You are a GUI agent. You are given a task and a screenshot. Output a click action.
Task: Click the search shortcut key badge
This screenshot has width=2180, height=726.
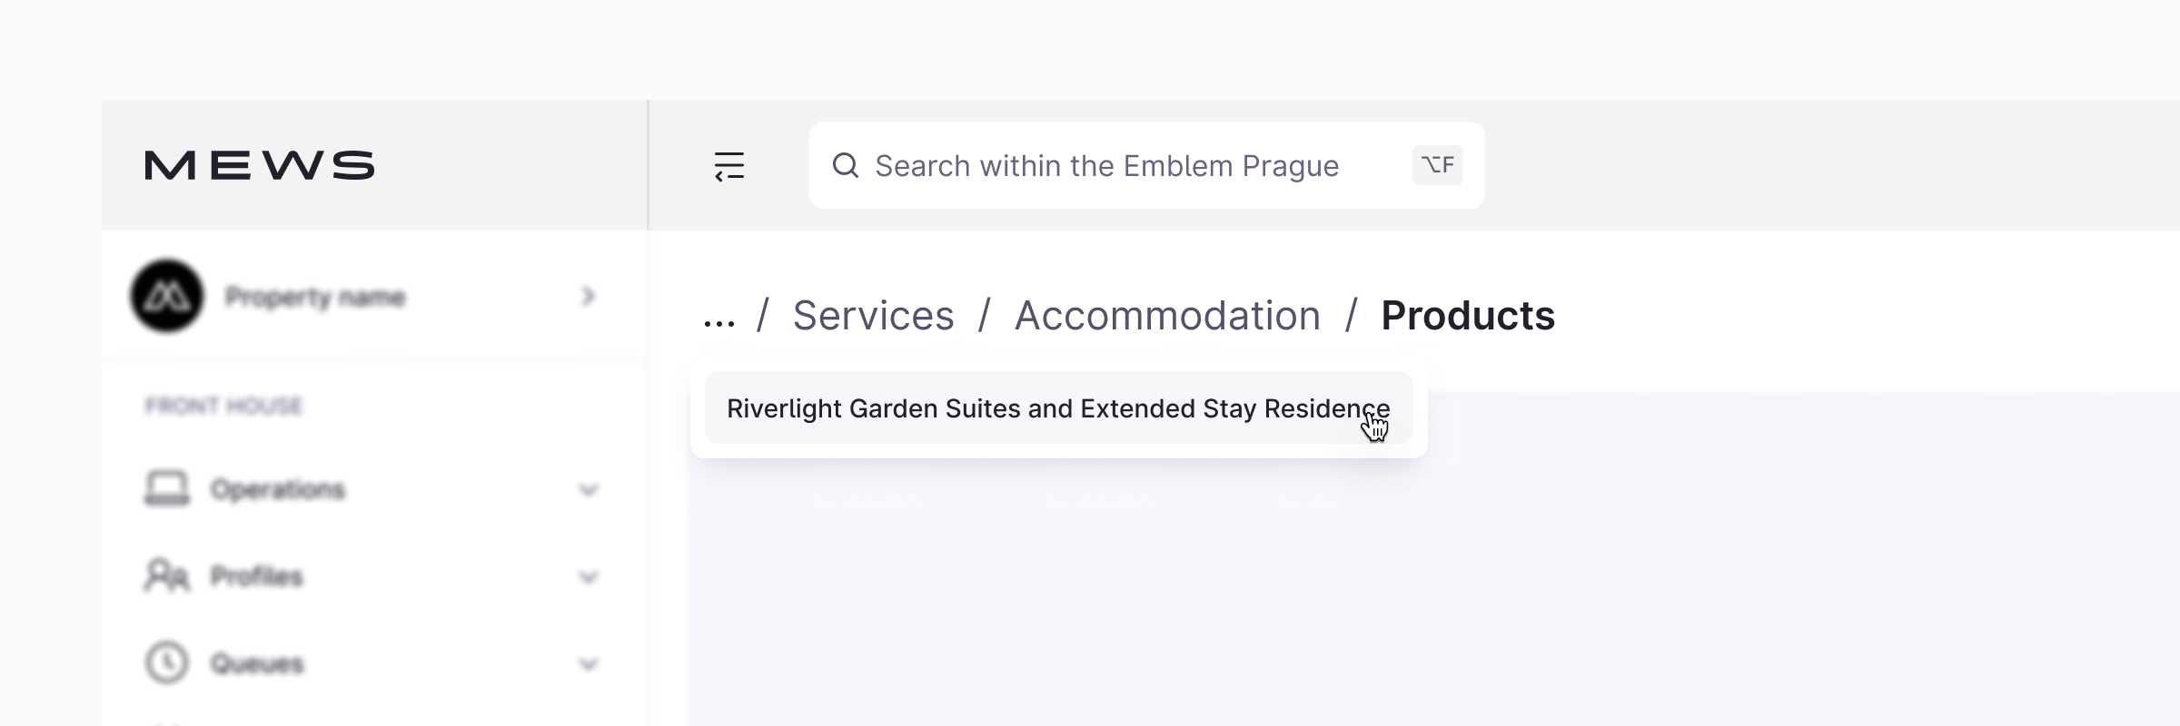click(1437, 165)
